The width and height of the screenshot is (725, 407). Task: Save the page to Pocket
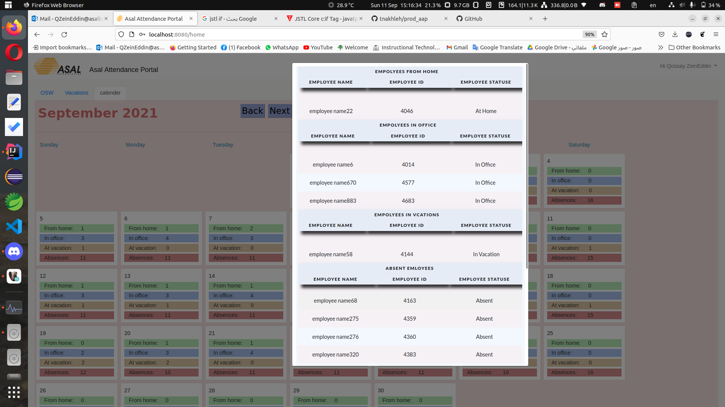662,34
